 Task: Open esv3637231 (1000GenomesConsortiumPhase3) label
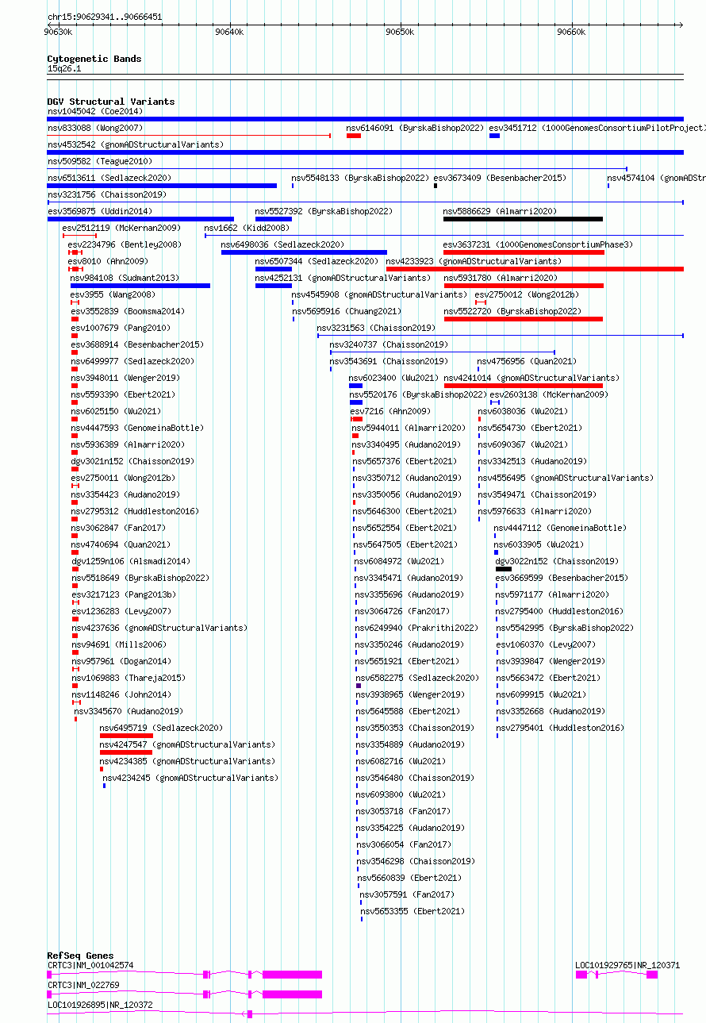point(539,244)
